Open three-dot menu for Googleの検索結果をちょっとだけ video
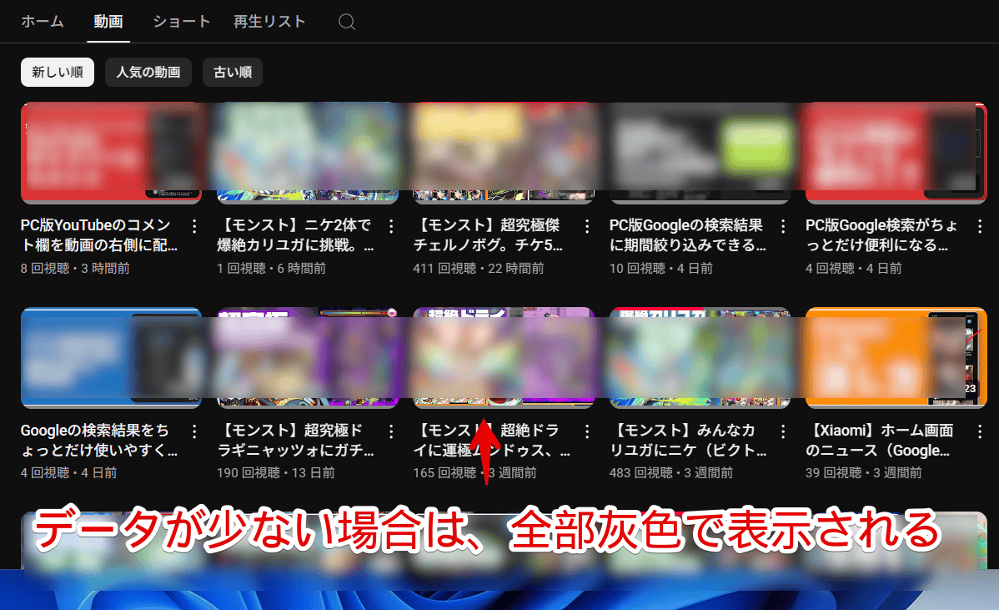The height and width of the screenshot is (610, 999). 194,431
